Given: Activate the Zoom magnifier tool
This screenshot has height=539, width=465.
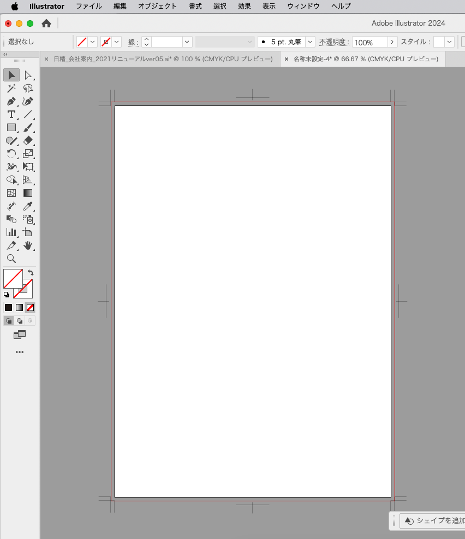Looking at the screenshot, I should coord(11,259).
